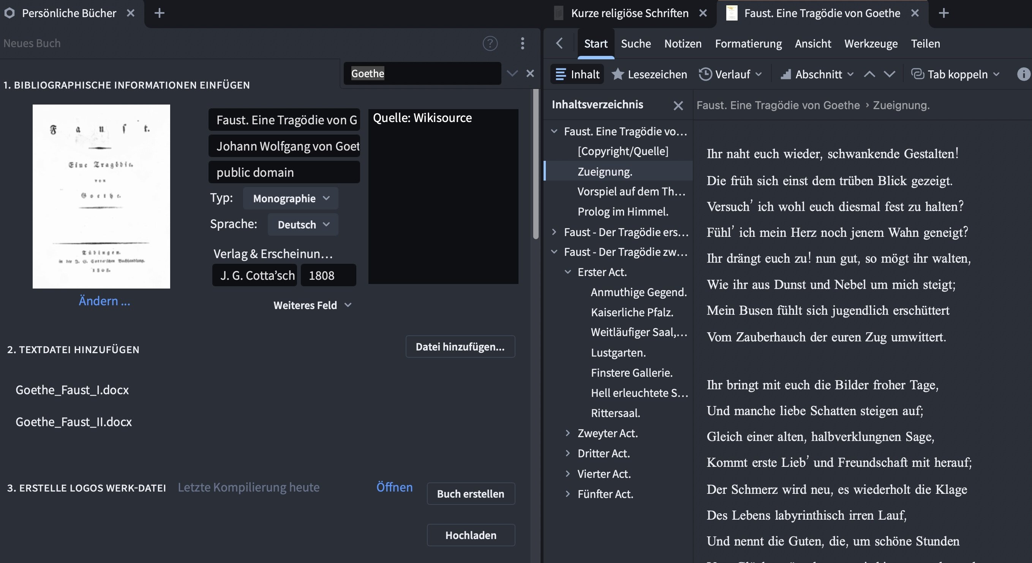1032x563 pixels.
Task: Open the Sprache Deutsch dropdown
Action: click(x=303, y=224)
